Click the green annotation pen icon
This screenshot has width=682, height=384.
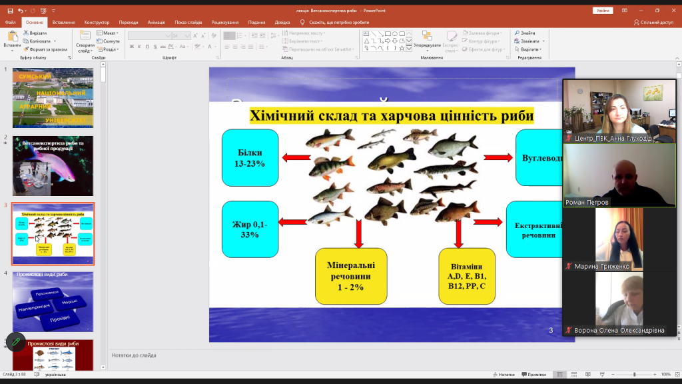(x=16, y=341)
